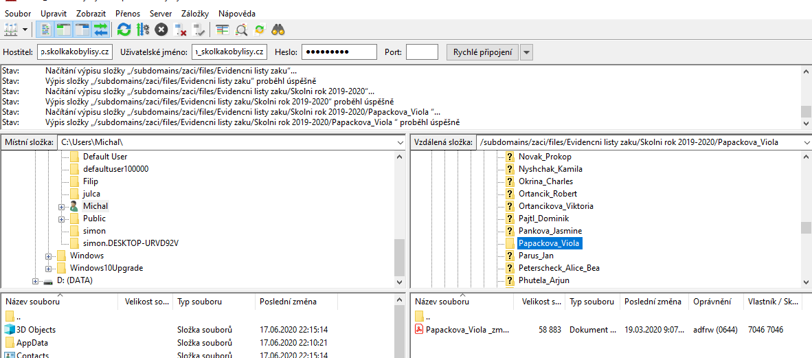Expand the Michal folder in local tree
812x358 pixels.
(62, 206)
